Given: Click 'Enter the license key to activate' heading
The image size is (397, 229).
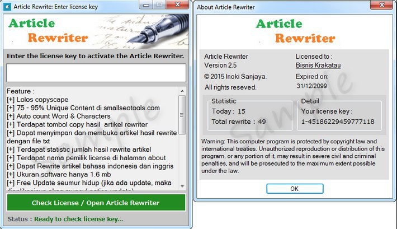Looking at the screenshot, I should [96, 56].
